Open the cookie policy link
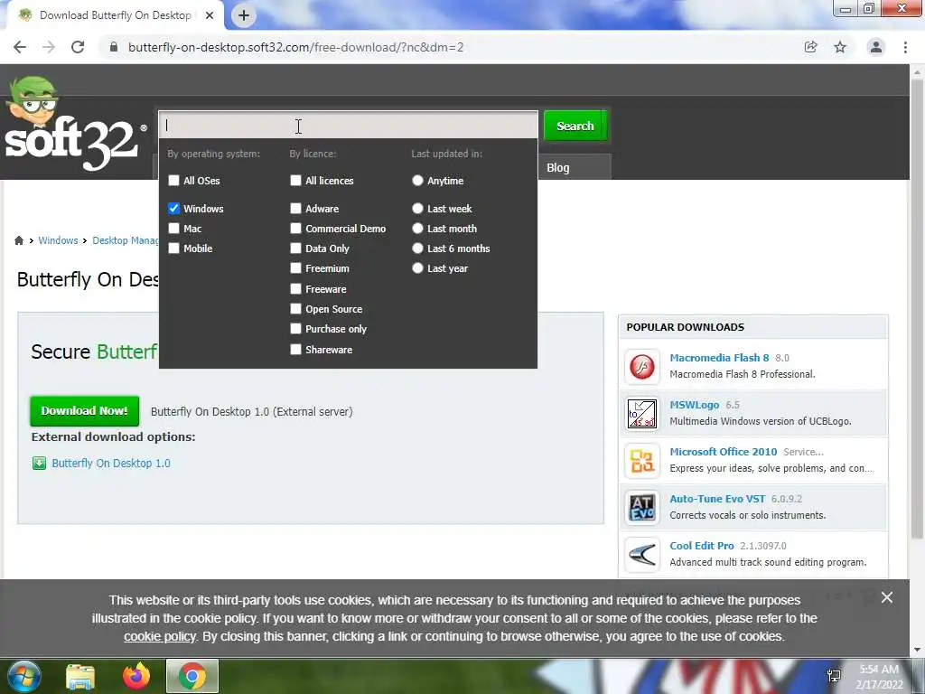The height and width of the screenshot is (694, 925). click(x=159, y=637)
